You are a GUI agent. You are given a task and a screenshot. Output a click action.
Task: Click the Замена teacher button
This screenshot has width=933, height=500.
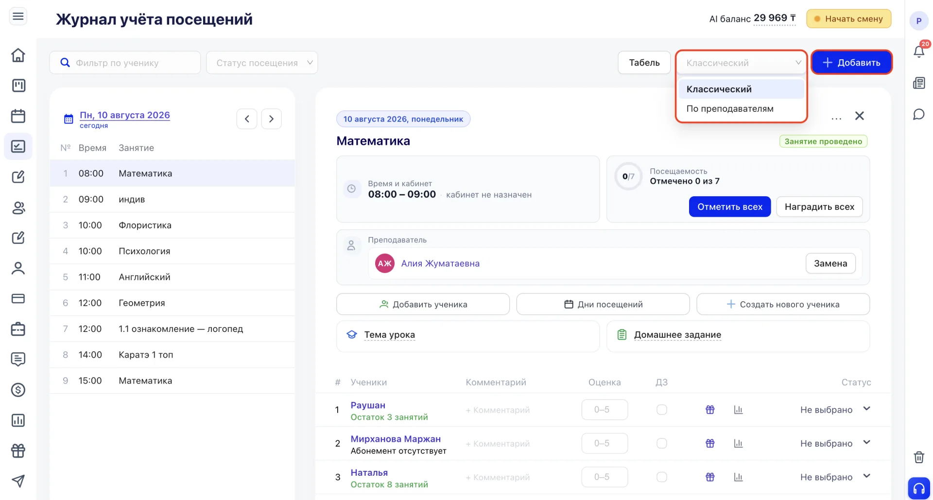coord(830,263)
